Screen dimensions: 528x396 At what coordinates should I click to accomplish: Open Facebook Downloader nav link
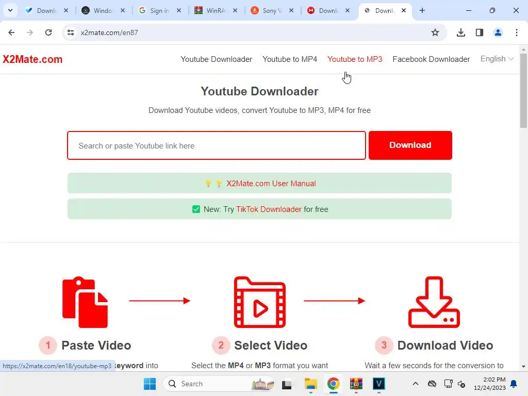tap(432, 59)
